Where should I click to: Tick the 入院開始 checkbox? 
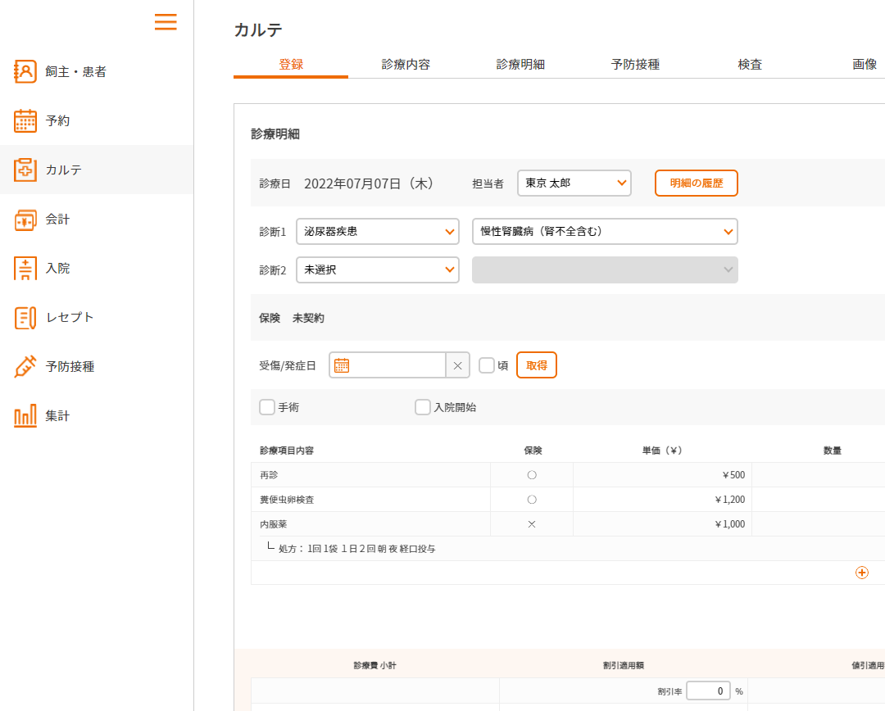pos(422,407)
